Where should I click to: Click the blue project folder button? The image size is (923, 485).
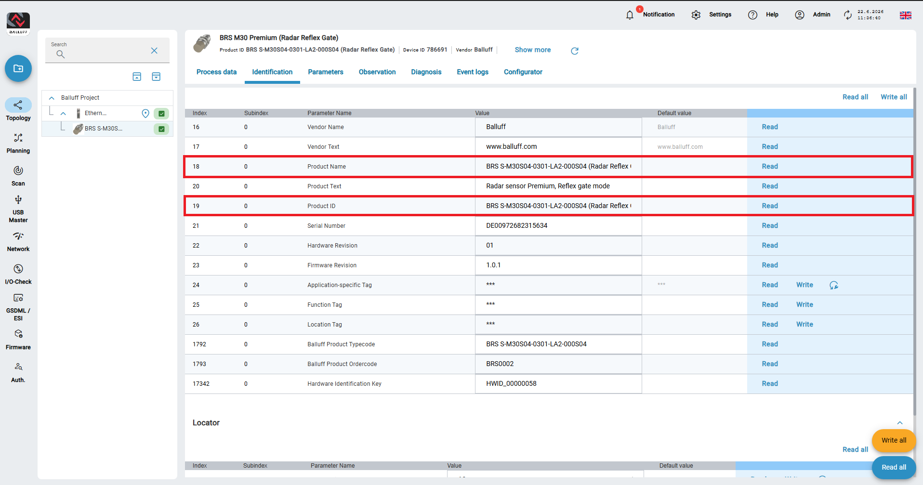[x=18, y=68]
